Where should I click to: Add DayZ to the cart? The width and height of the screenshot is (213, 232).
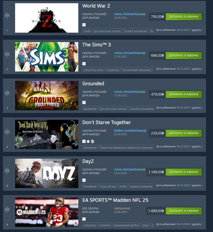pos(184,172)
